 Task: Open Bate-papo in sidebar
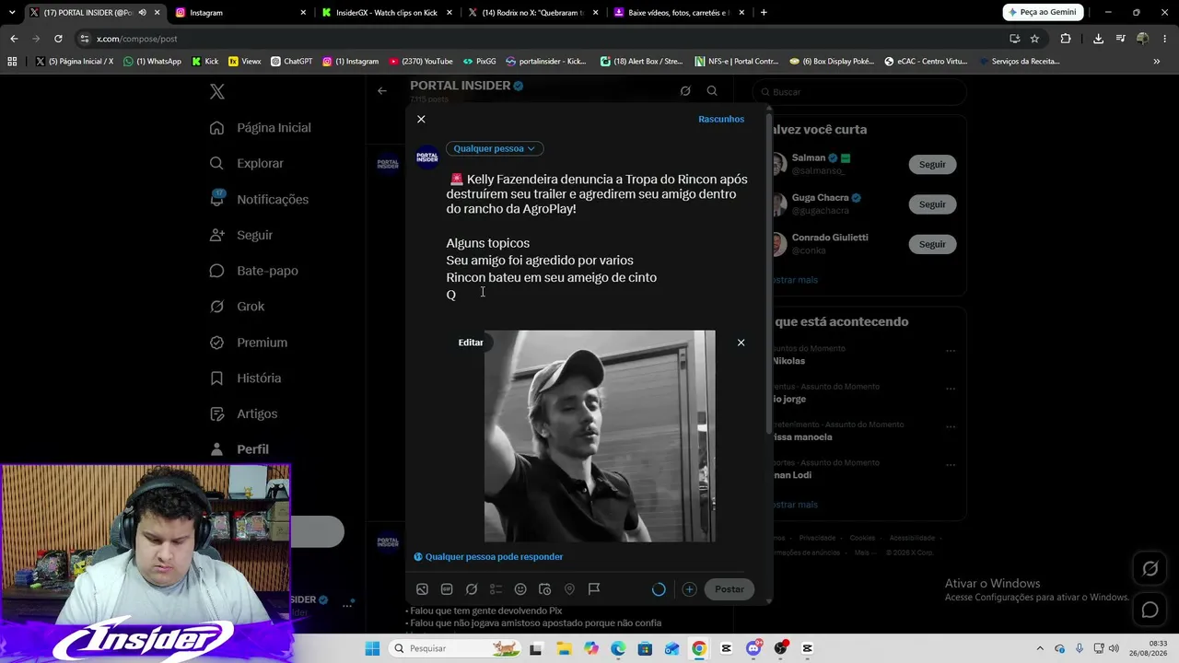(254, 271)
